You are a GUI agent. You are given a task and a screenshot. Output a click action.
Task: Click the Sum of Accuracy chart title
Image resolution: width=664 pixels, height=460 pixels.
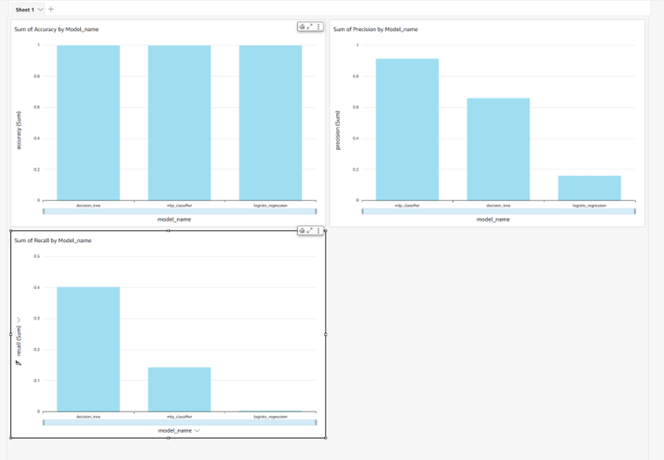56,30
